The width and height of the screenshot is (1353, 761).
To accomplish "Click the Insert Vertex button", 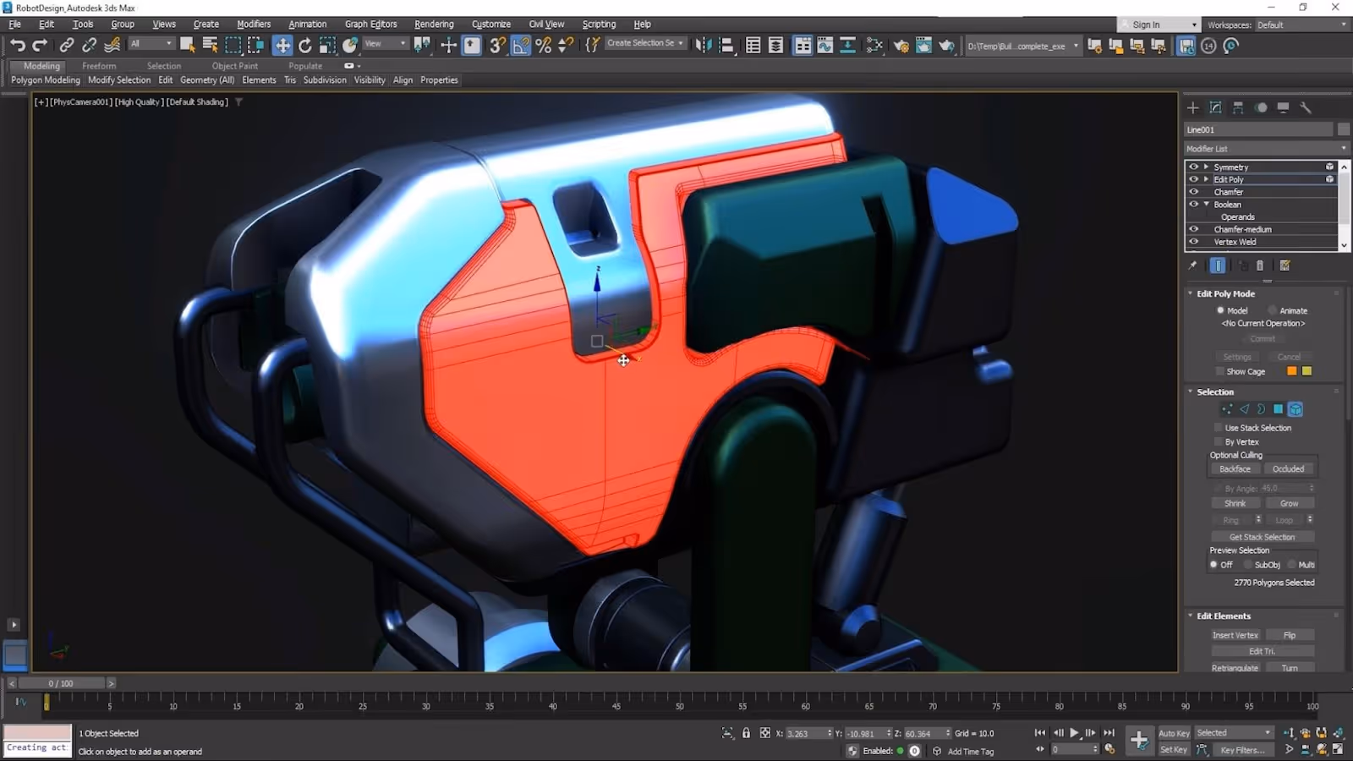I will [x=1235, y=635].
